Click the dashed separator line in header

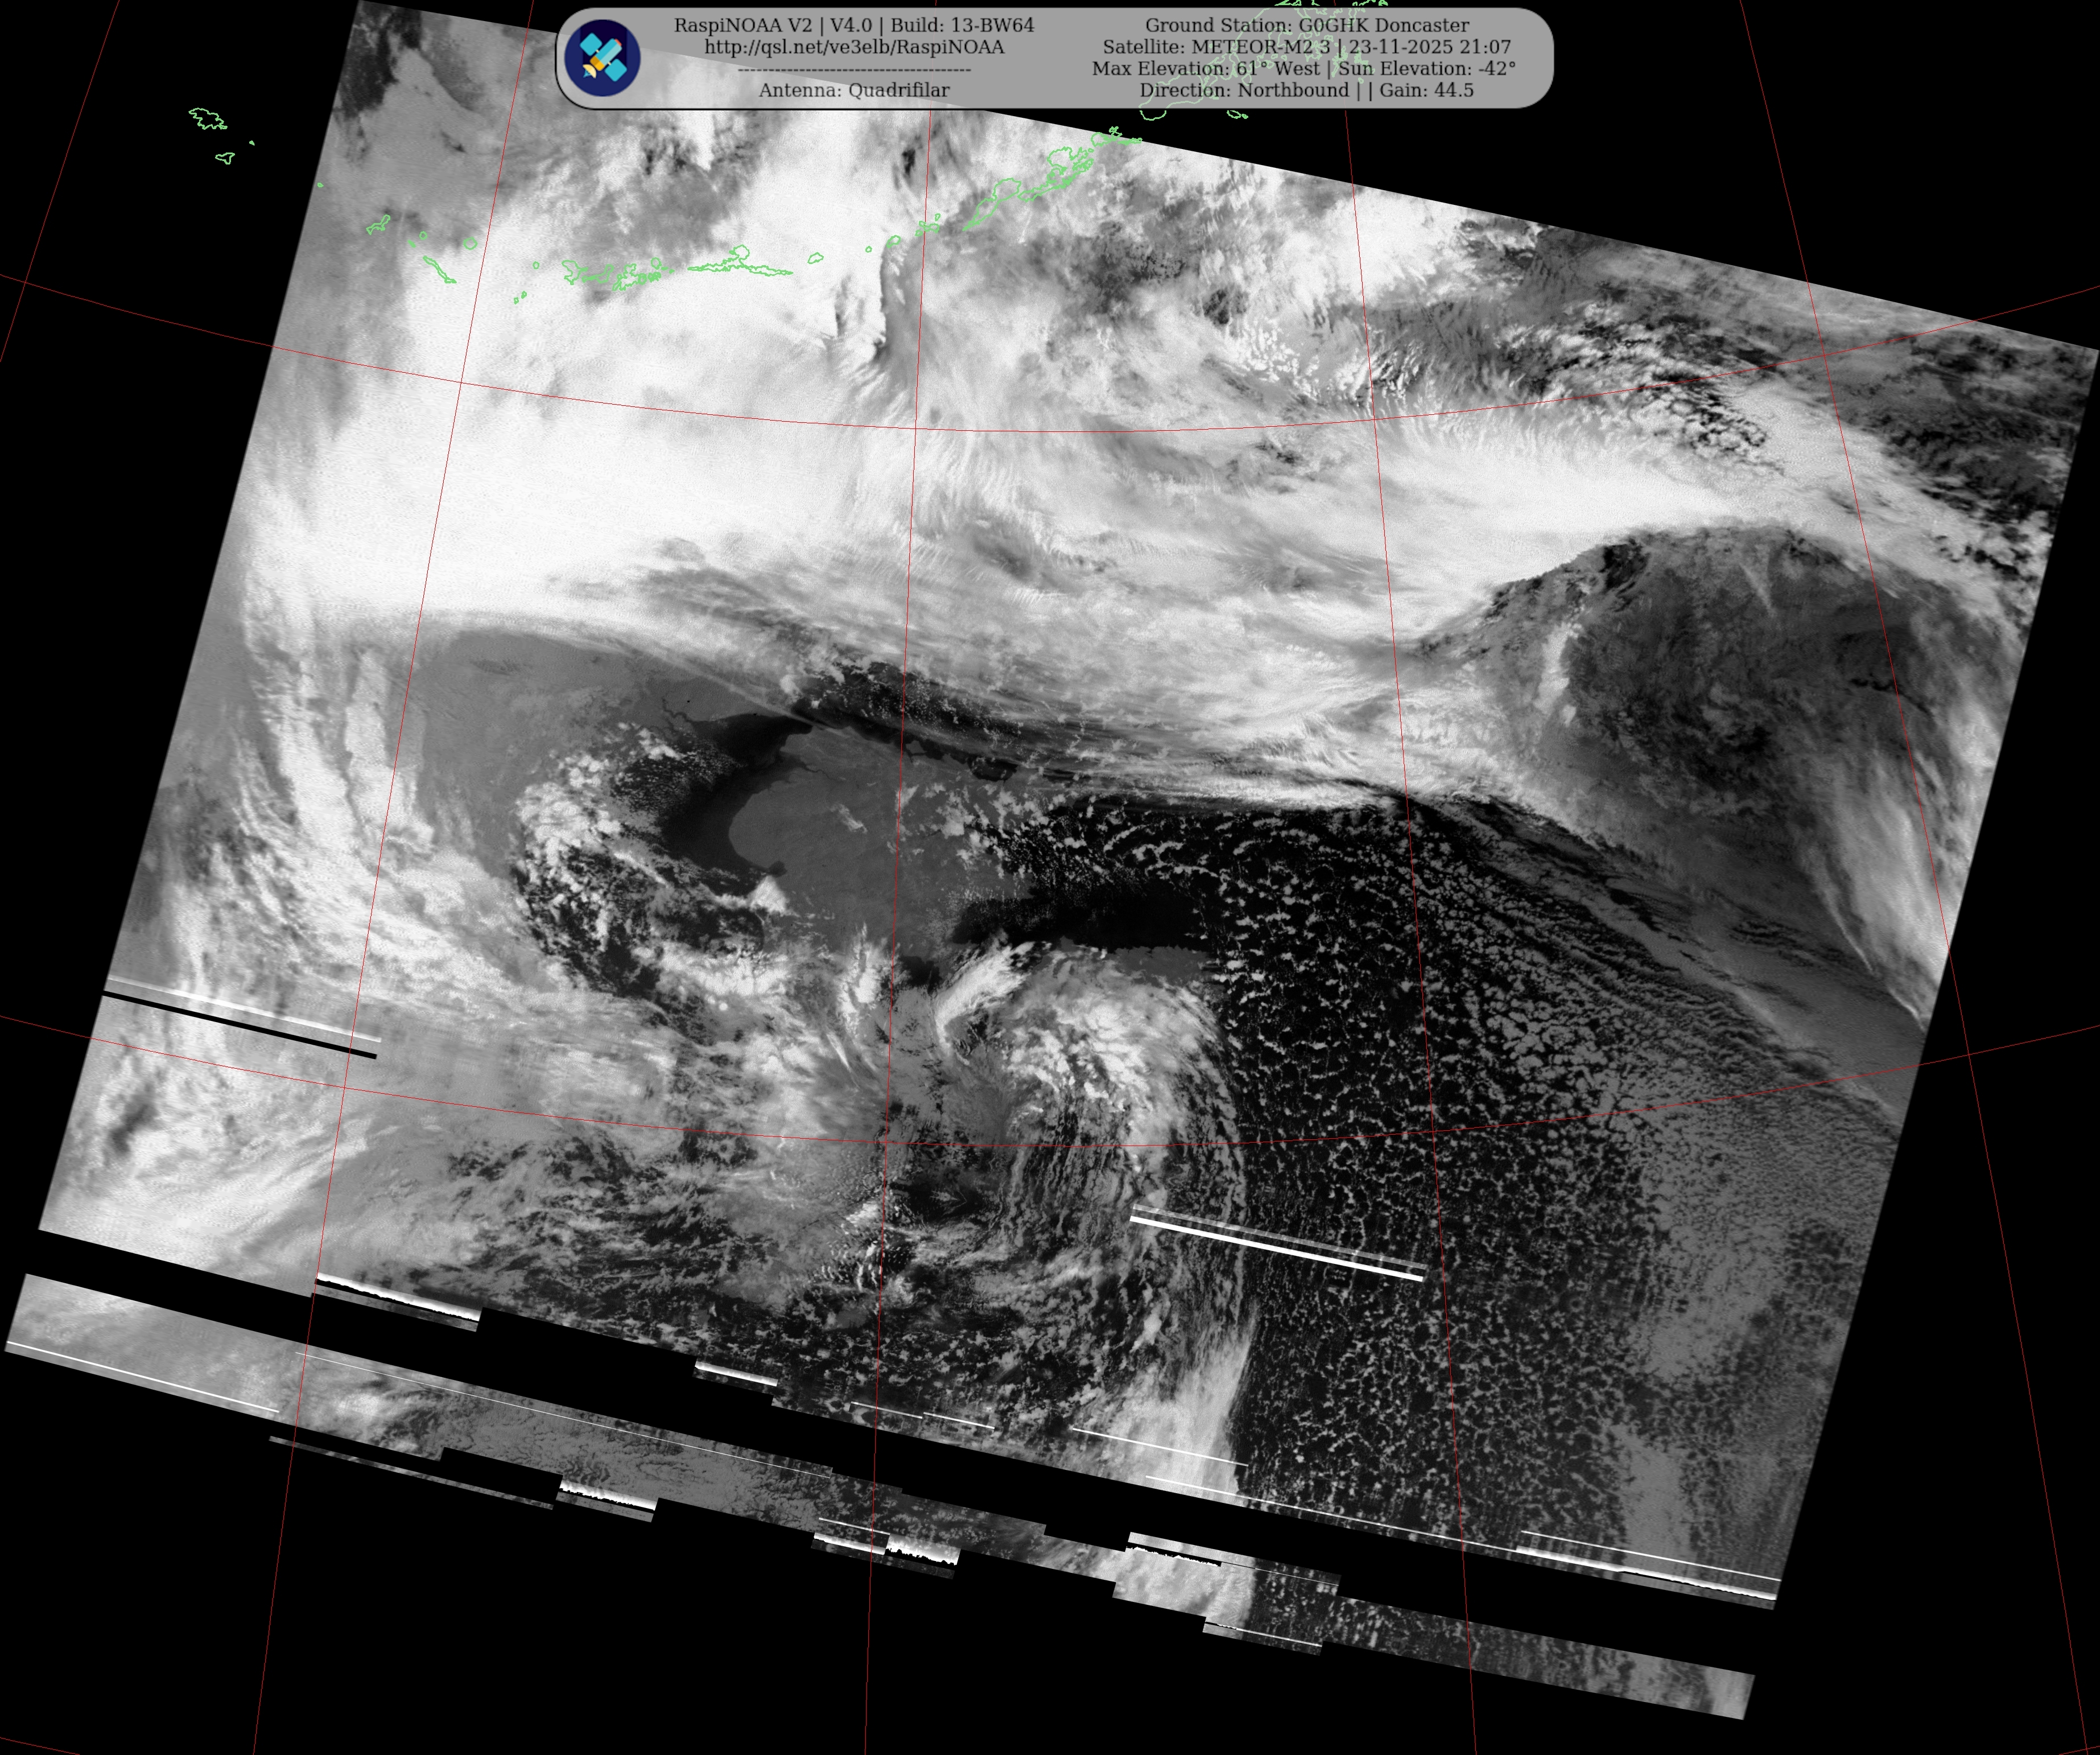[854, 69]
